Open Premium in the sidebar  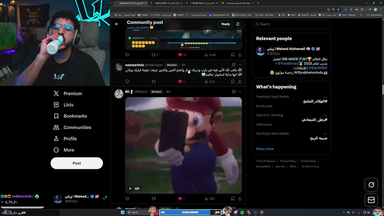tap(68, 94)
